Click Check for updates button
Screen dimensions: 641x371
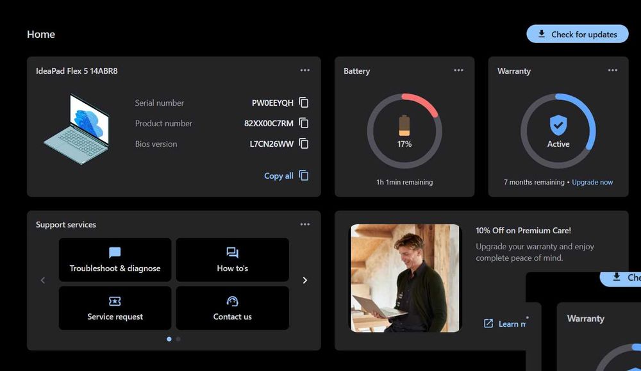point(578,34)
